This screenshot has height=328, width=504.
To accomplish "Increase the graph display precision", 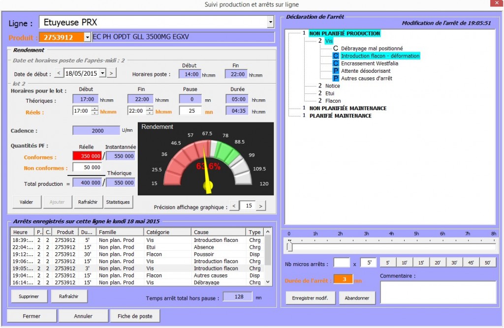I will click(x=261, y=206).
